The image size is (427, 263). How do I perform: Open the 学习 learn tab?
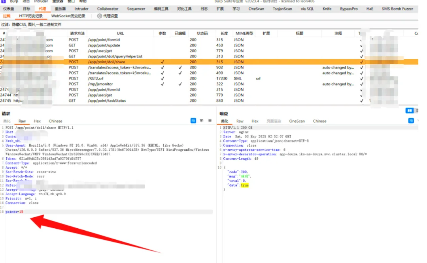pyautogui.click(x=236, y=9)
